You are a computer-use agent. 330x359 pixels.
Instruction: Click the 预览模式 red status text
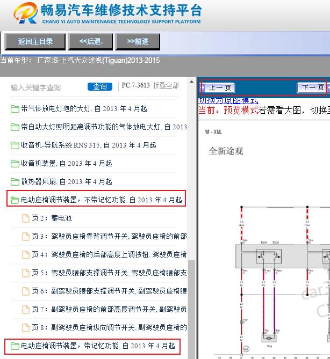241,111
